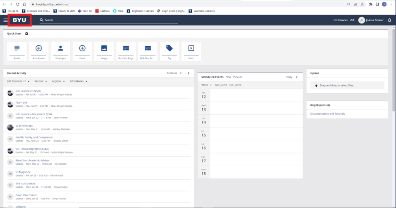The image size is (396, 208).
Task: Create a new Image from Quick Start
Action: click(104, 51)
